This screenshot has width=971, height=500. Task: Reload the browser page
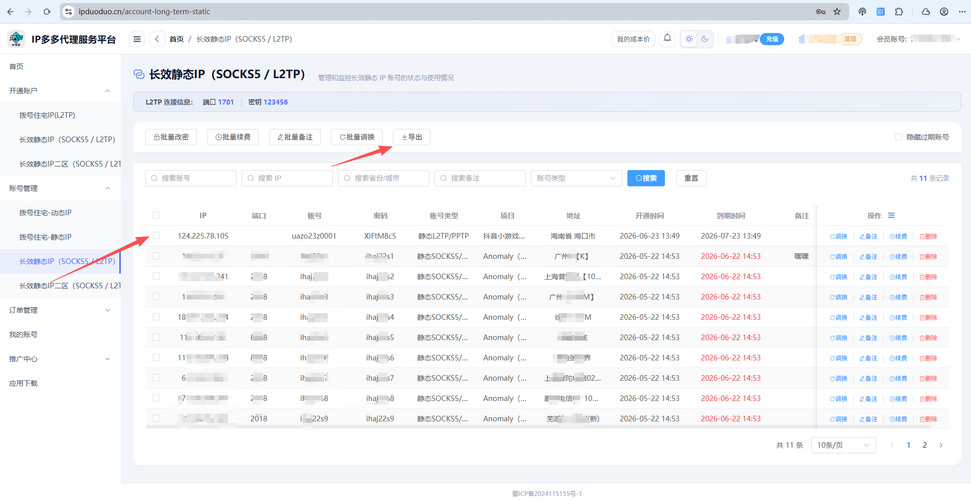(x=47, y=12)
